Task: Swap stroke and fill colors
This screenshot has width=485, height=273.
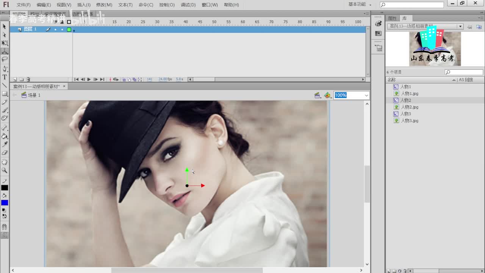Action: pyautogui.click(x=5, y=216)
